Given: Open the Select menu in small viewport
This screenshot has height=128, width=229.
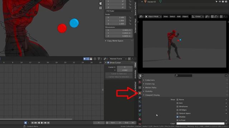Looking at the screenshot, I should pyautogui.click(x=172, y=17).
